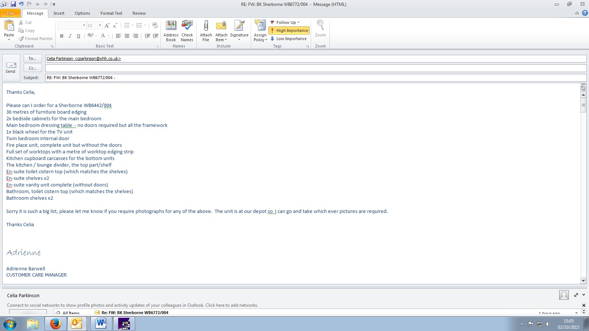Image resolution: width=589 pixels, height=331 pixels.
Task: Click the Celia Parkinson recipient address
Action: click(84, 58)
